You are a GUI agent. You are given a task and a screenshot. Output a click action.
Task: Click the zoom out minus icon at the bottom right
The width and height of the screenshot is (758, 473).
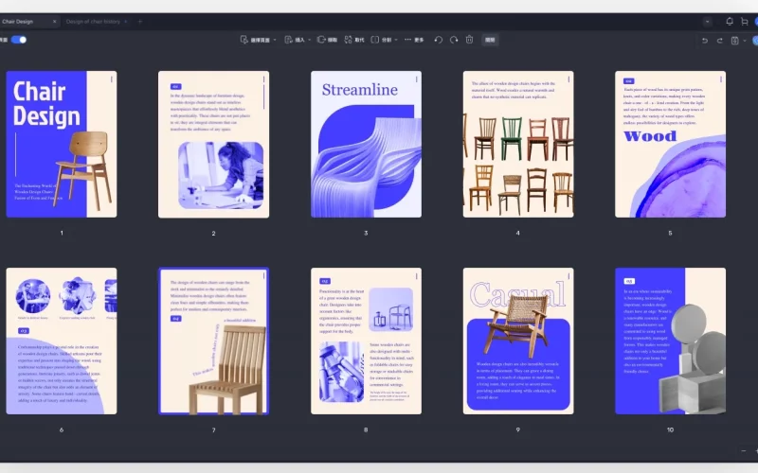click(744, 451)
